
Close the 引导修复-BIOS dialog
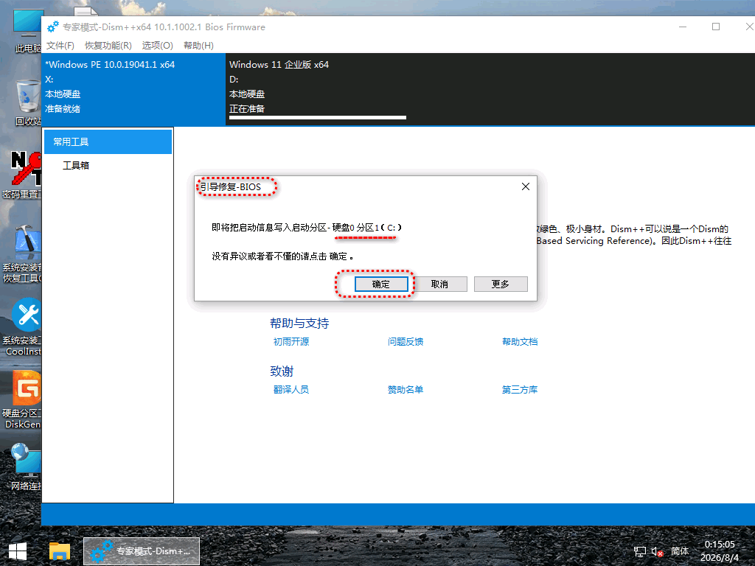pyautogui.click(x=525, y=186)
